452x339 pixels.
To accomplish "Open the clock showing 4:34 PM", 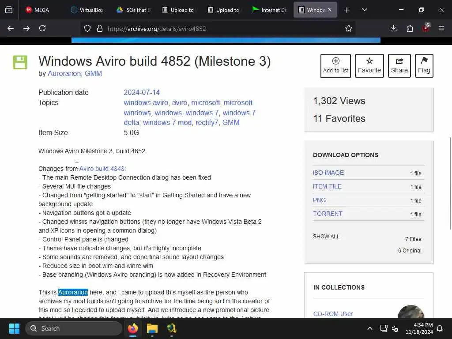I will coord(419,328).
